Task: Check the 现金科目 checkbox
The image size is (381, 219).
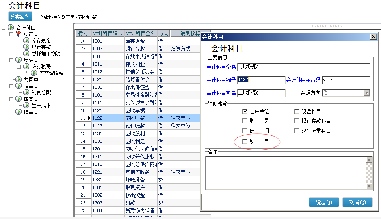Action: (x=297, y=111)
